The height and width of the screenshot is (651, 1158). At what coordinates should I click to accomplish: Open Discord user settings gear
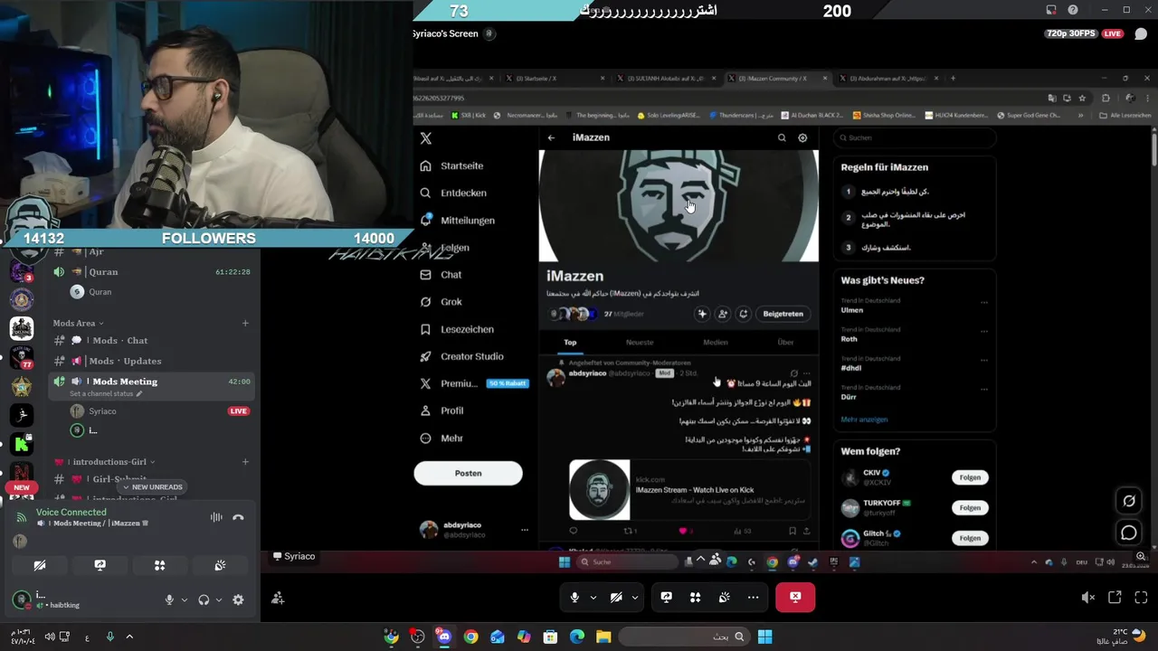coord(238,599)
